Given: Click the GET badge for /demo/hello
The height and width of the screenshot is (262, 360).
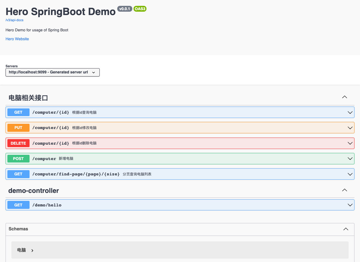Looking at the screenshot, I should [x=18, y=205].
